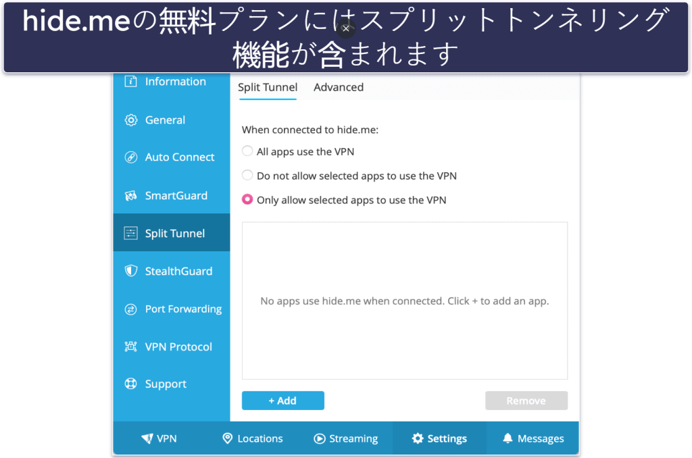The image size is (692, 458).
Task: Open the VPN Protocol settings section
Action: 178,347
